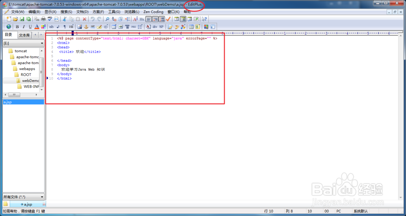Run the ABC spell check icon
Viewport: 406px width, 216px height.
click(x=50, y=19)
